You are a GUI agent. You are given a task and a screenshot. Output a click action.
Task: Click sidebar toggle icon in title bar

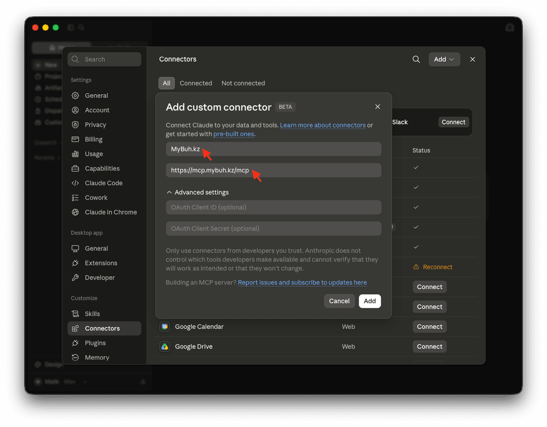(71, 27)
